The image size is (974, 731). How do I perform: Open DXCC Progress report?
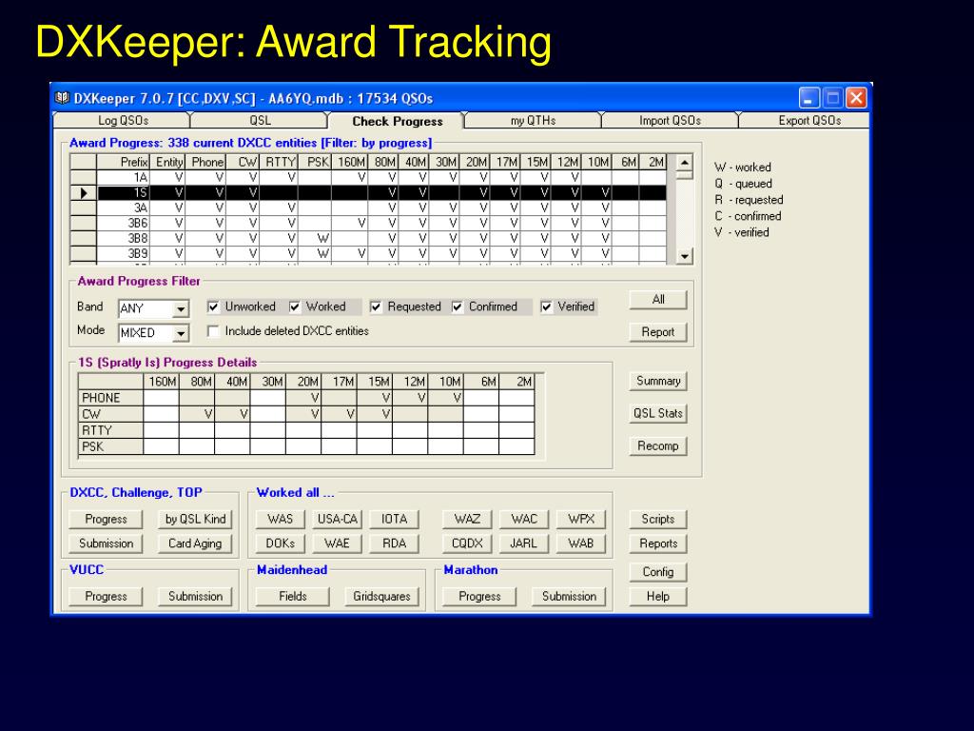(x=106, y=519)
